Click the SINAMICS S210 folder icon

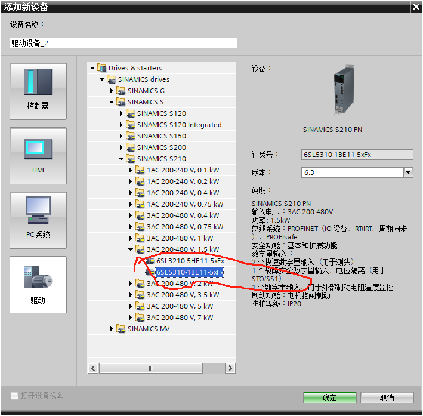[x=131, y=159]
